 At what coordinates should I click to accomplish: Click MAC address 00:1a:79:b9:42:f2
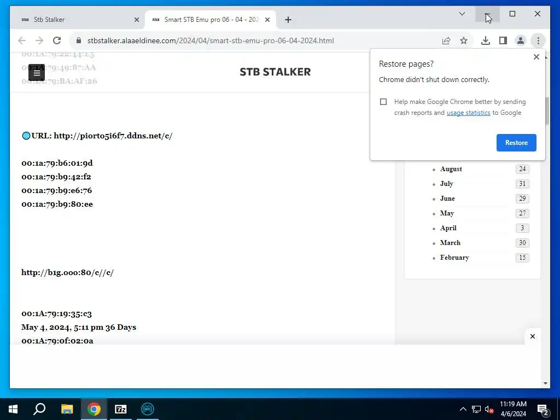56,177
